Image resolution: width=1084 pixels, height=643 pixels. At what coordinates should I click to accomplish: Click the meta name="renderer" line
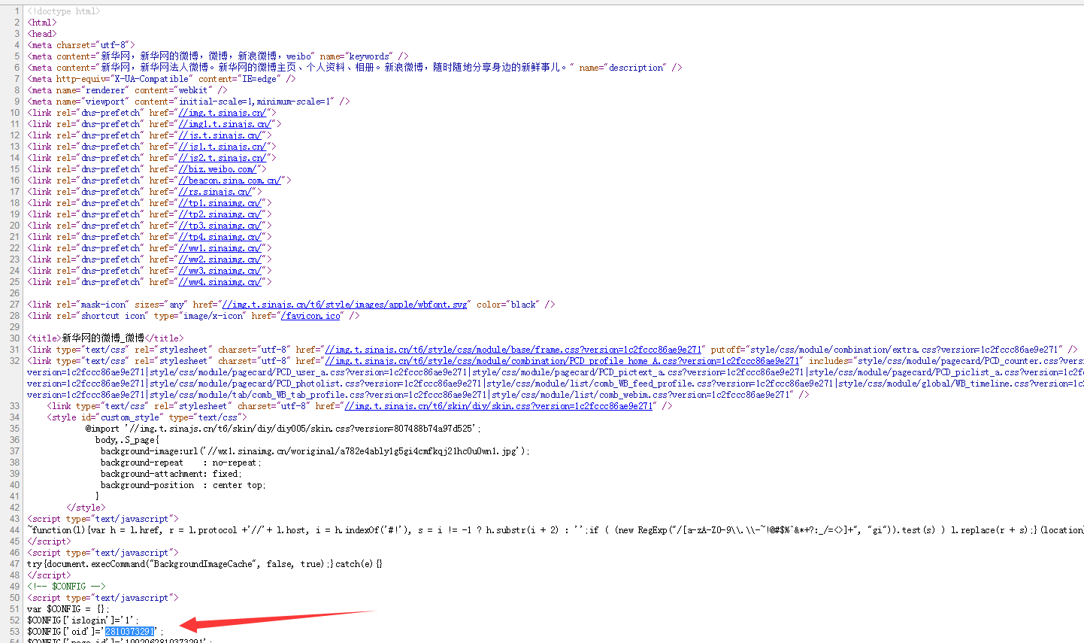(127, 90)
